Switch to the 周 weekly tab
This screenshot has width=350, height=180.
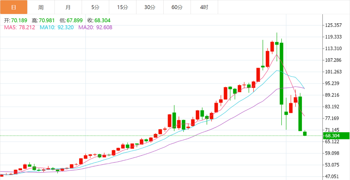point(41,7)
